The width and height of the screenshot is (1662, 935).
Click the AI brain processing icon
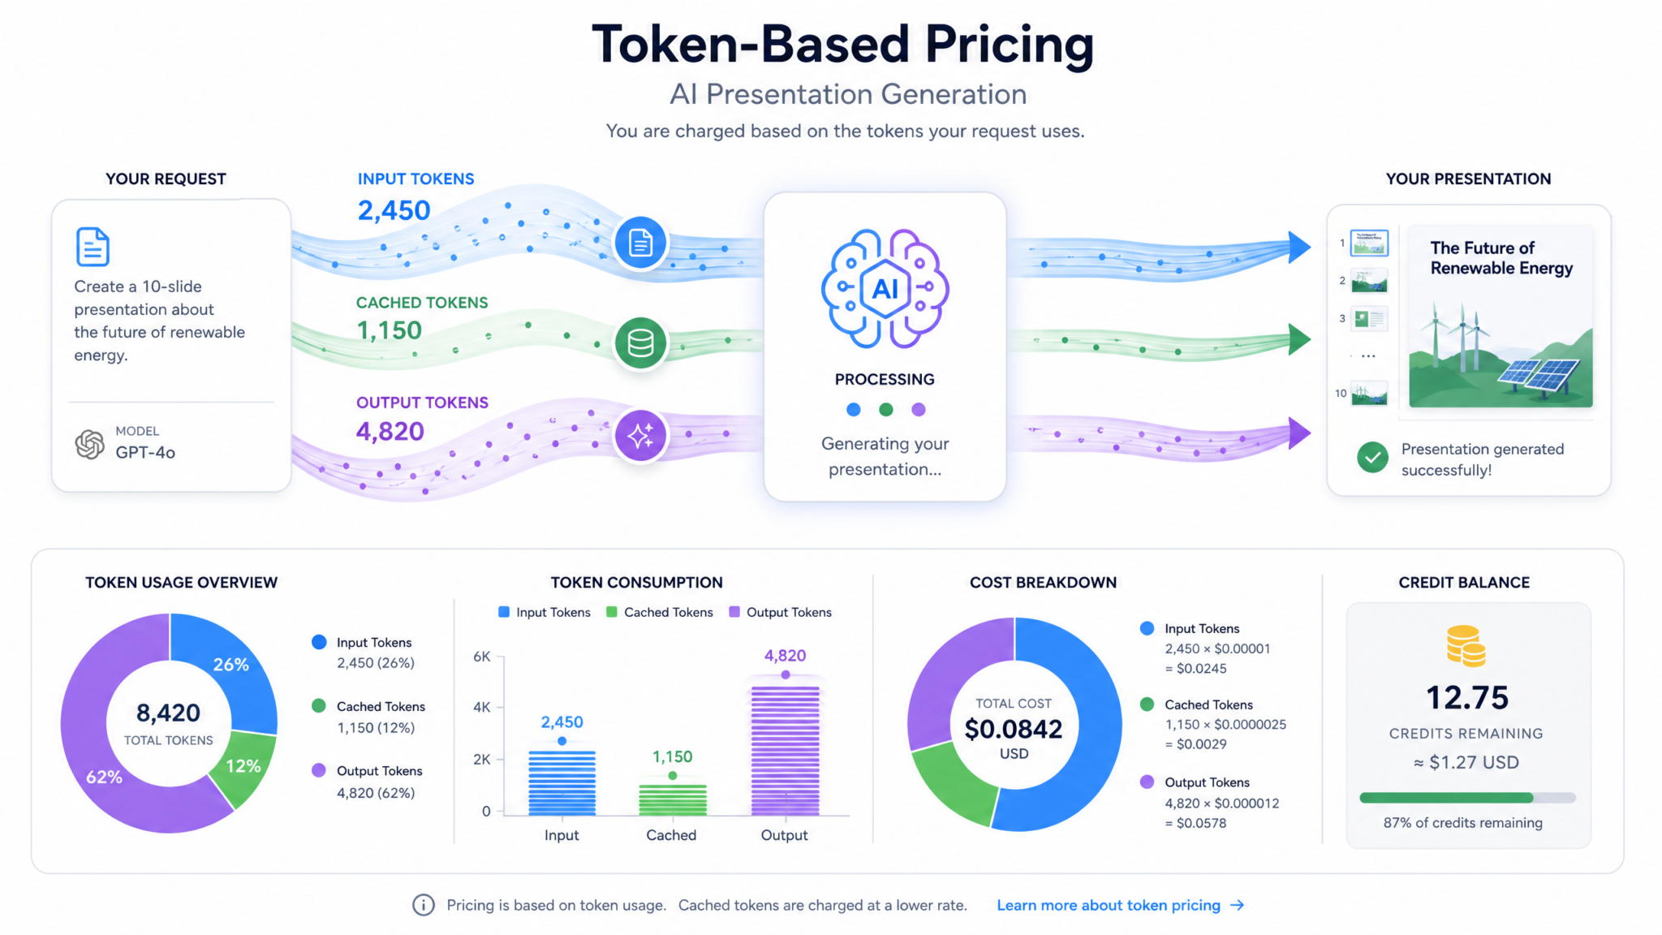tap(885, 289)
